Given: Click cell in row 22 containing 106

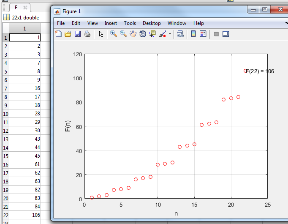Looking at the screenshot, I should pos(25,215).
